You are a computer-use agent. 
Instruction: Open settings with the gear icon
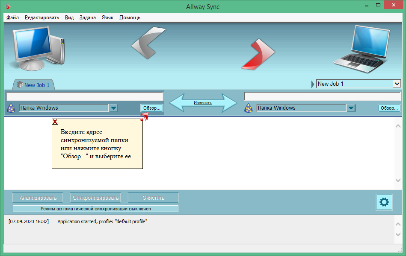click(x=384, y=202)
